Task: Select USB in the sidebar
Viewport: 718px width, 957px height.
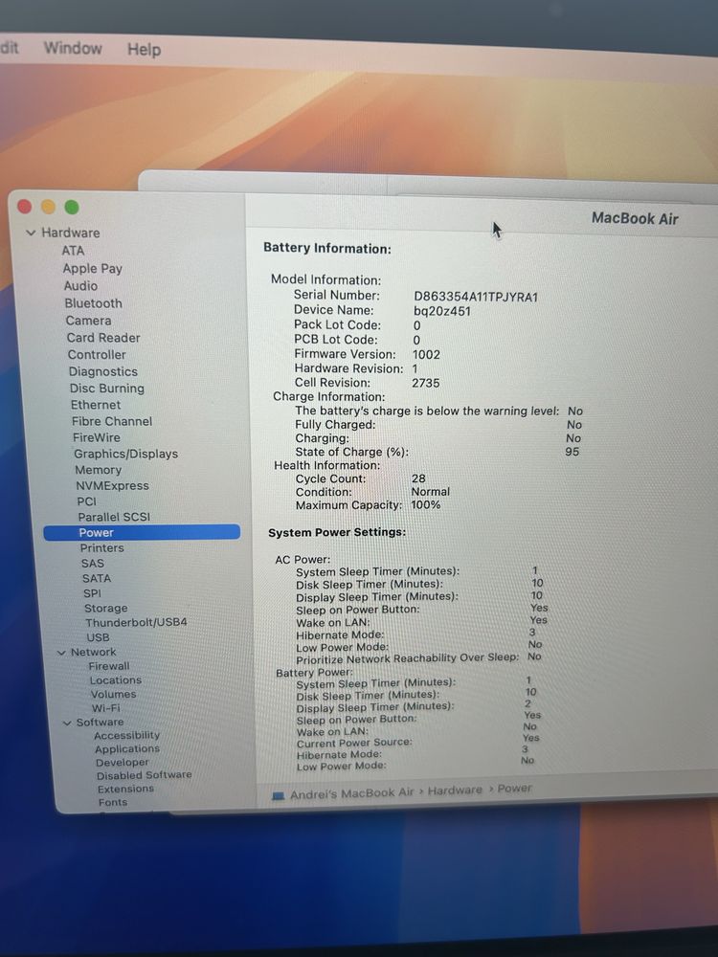Action: [98, 637]
